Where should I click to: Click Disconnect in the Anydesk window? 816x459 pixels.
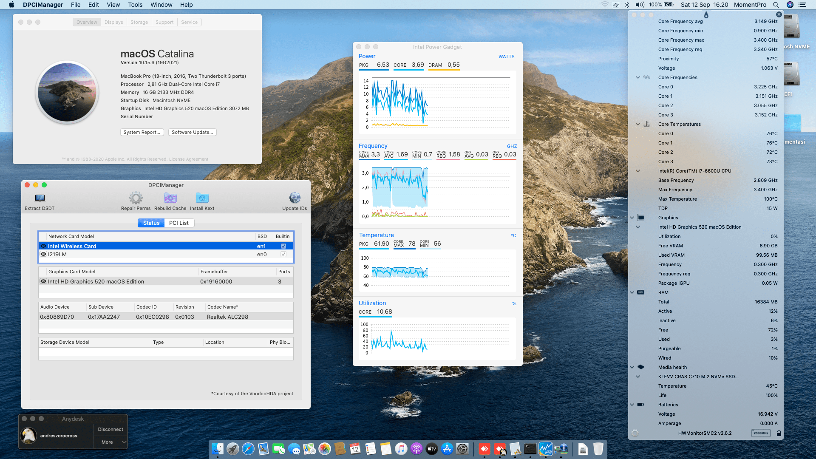[x=110, y=429]
